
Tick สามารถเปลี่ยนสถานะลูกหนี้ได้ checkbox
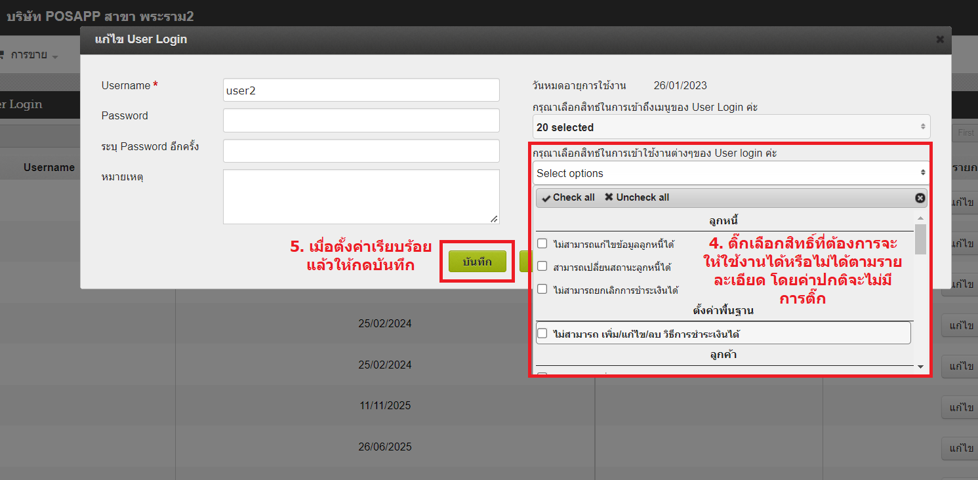coord(542,266)
